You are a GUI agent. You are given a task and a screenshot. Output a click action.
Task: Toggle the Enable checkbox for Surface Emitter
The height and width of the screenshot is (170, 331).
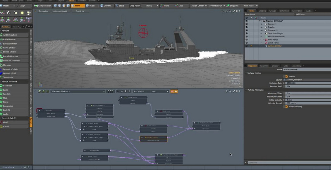coord(287,76)
